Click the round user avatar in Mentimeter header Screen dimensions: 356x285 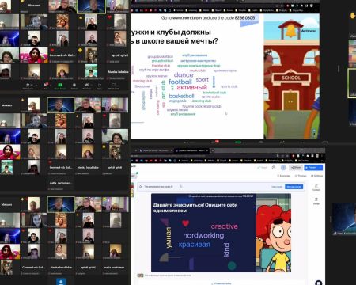pyautogui.click(x=283, y=168)
